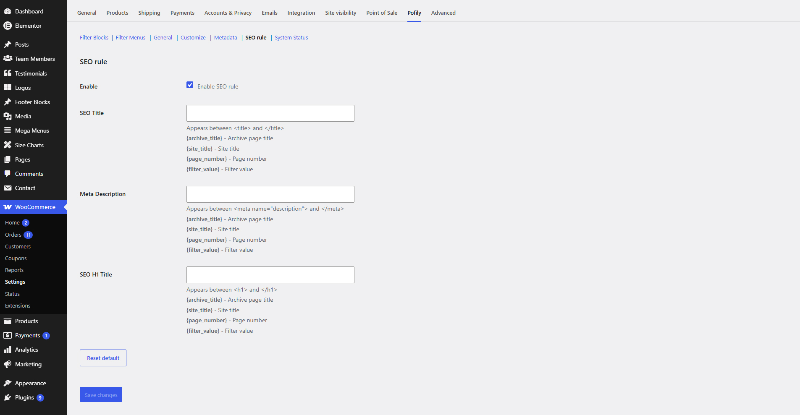
Task: Switch to the Advanced settings tab
Action: (443, 13)
